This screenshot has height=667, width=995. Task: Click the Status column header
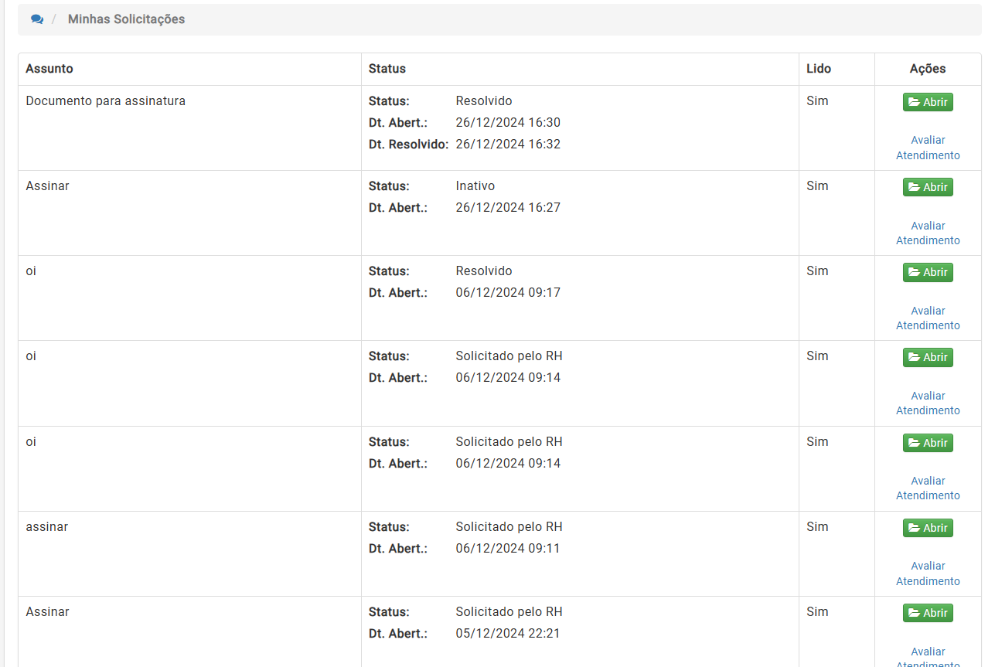[x=387, y=69]
